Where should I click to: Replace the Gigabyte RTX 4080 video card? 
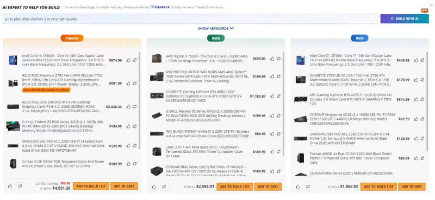click(278, 96)
